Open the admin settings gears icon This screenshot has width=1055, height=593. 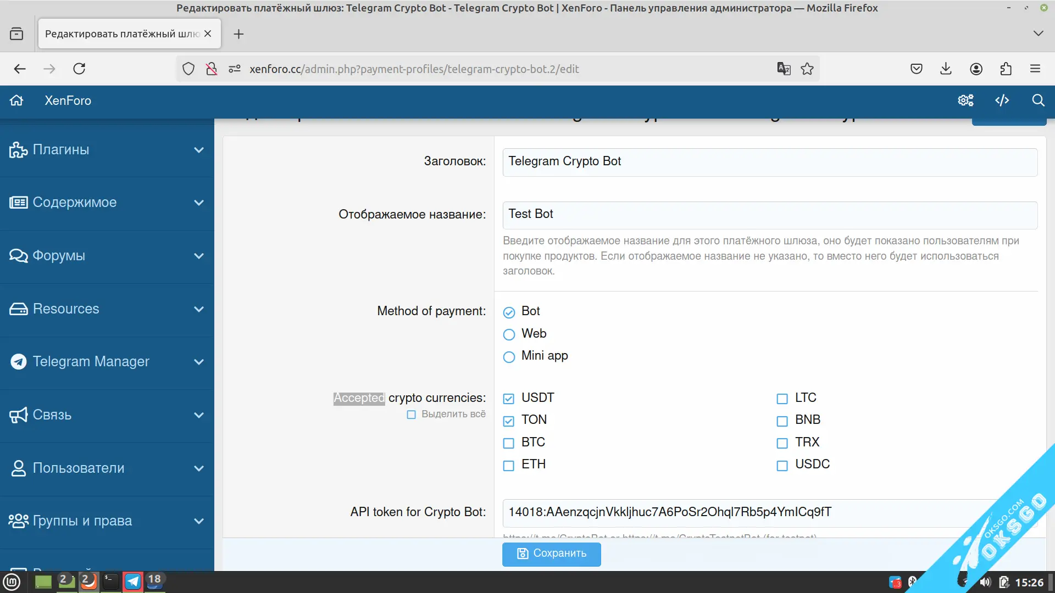coord(965,100)
